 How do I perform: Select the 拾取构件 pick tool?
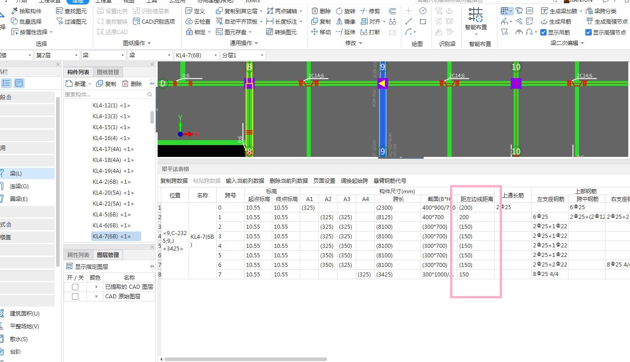click(x=26, y=10)
